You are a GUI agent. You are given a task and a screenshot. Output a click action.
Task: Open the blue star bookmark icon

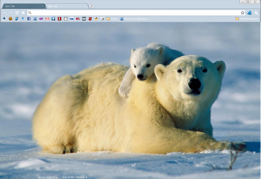click(53, 19)
